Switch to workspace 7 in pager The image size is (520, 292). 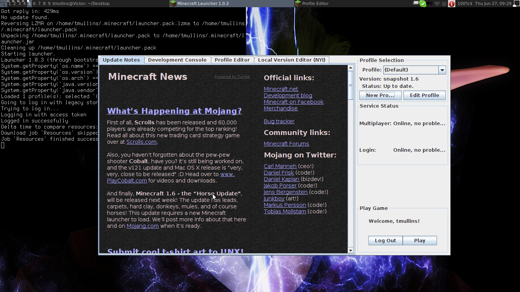pyautogui.click(x=39, y=3)
